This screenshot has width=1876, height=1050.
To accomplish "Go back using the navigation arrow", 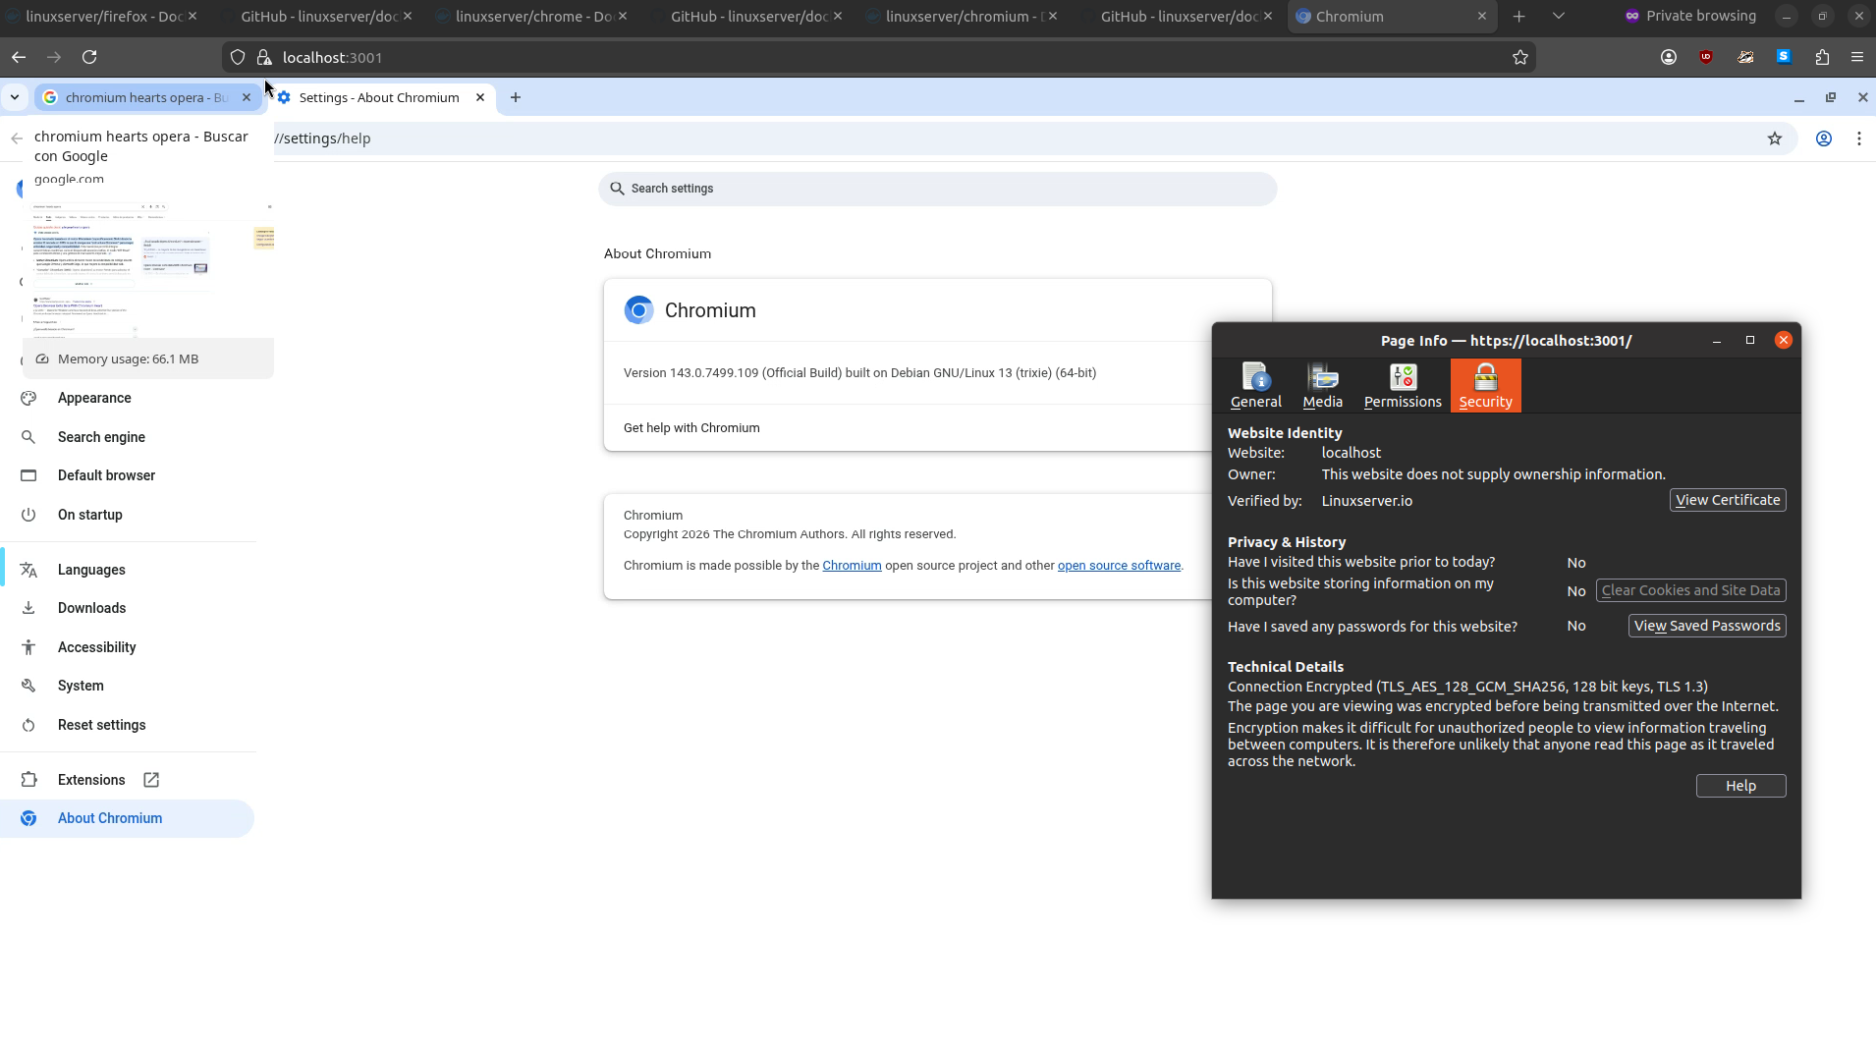I will (x=19, y=57).
